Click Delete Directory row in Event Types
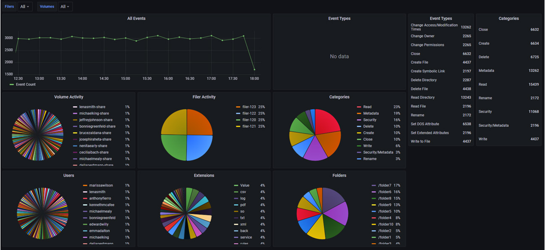 click(441, 80)
